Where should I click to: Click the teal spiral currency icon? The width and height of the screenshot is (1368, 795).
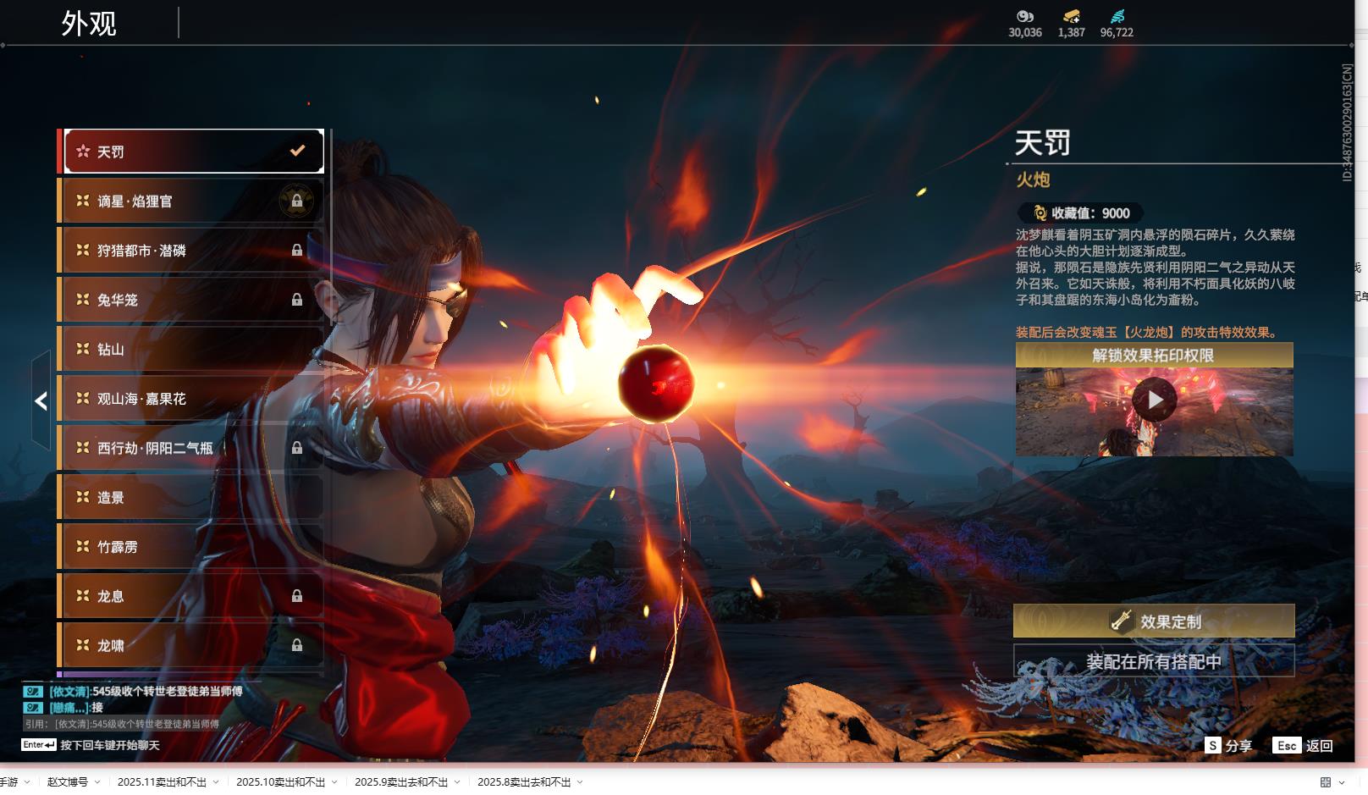point(1117,16)
